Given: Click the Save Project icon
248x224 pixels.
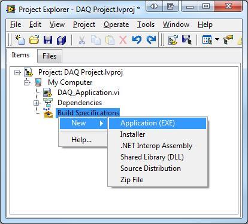Looking at the screenshot, I should click(186, 39).
